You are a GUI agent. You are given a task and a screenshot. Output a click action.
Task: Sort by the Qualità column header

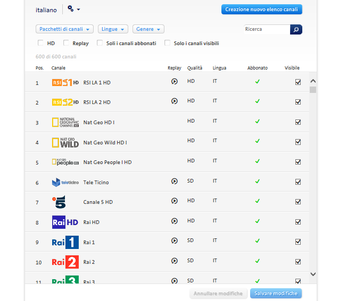click(194, 68)
